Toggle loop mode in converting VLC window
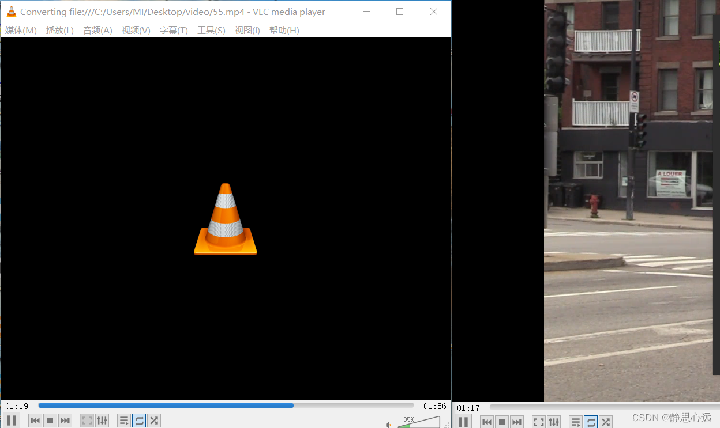Screen dimensions: 720x428 139,421
